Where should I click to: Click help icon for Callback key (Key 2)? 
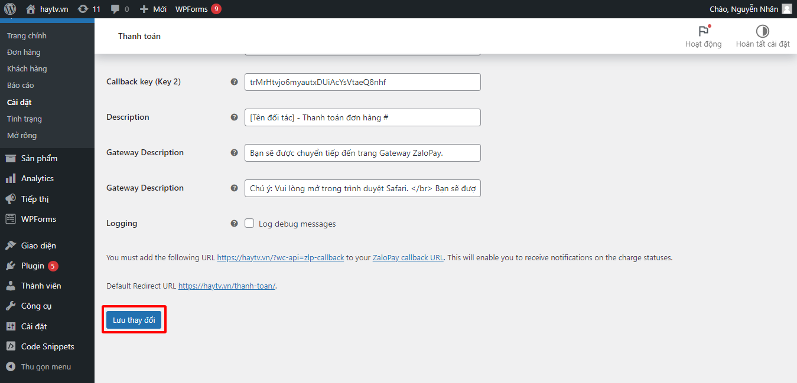tap(234, 82)
